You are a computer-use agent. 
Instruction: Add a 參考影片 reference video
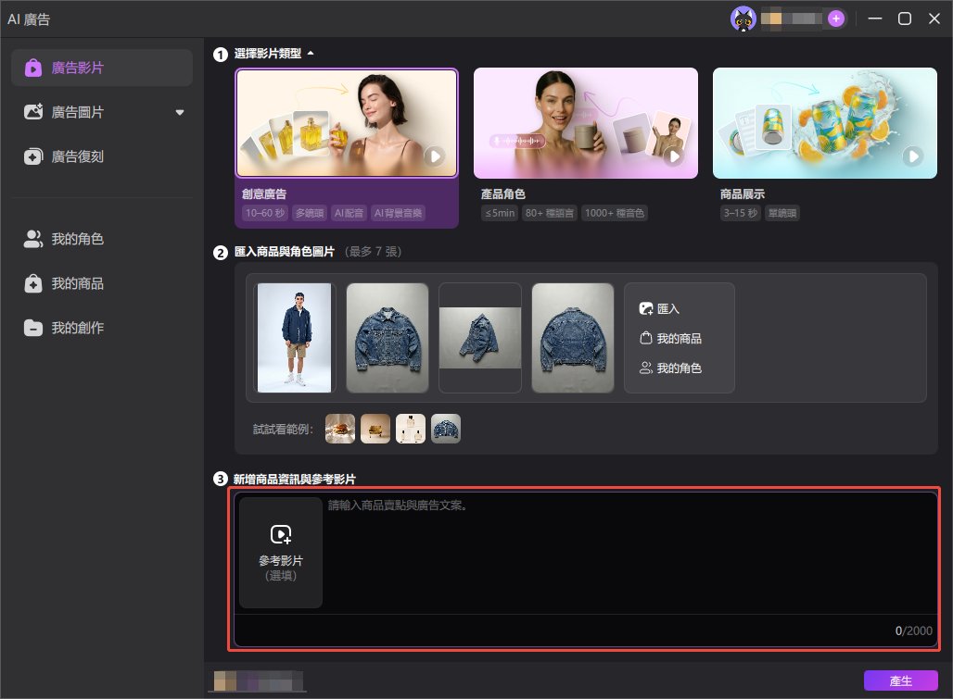281,552
